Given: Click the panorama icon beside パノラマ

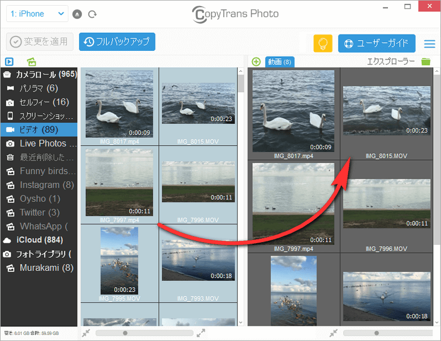Looking at the screenshot, I should [x=10, y=88].
